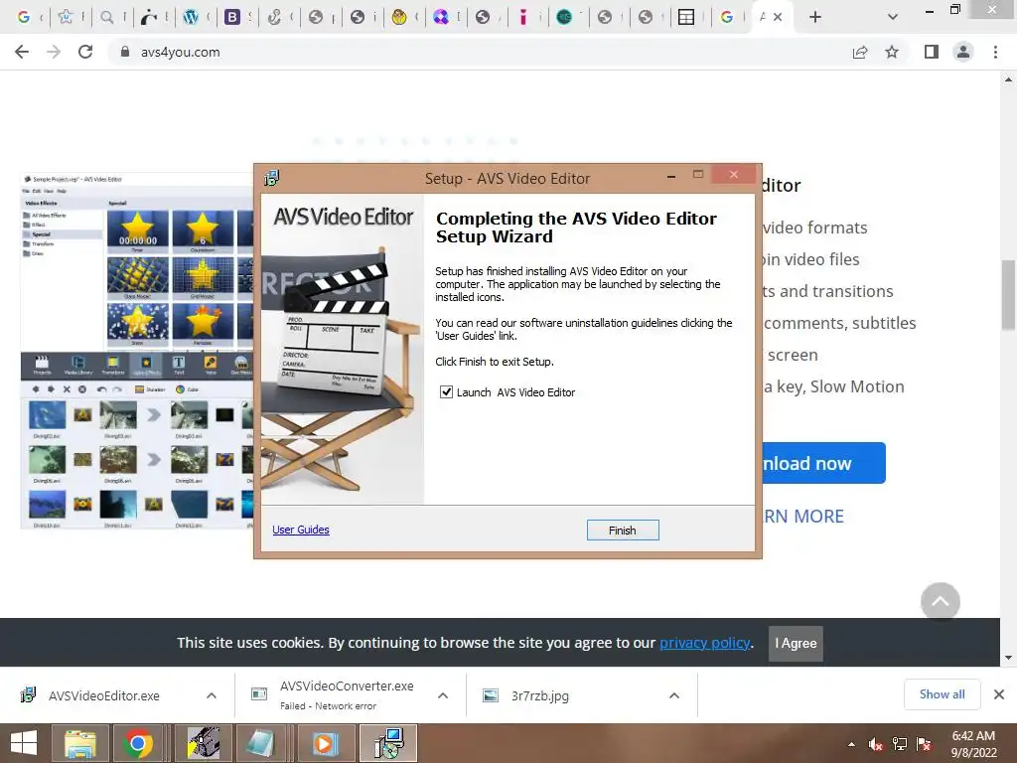Close the downloads bar
This screenshot has width=1017, height=763.
click(999, 694)
